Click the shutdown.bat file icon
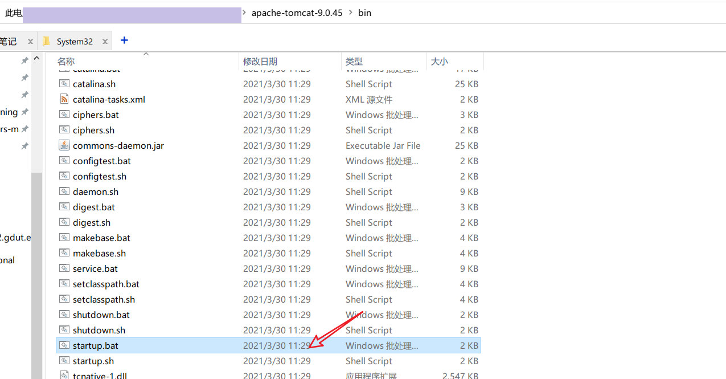The image size is (726, 379). tap(64, 315)
